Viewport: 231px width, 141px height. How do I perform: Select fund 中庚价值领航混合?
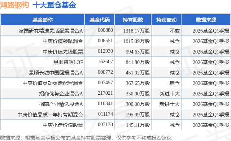pos(63,41)
